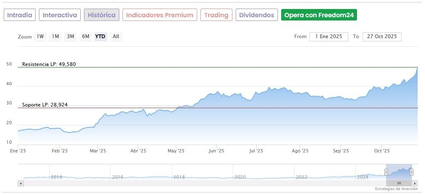Click the navigator left range handle
425x195 pixels.
click(386, 172)
